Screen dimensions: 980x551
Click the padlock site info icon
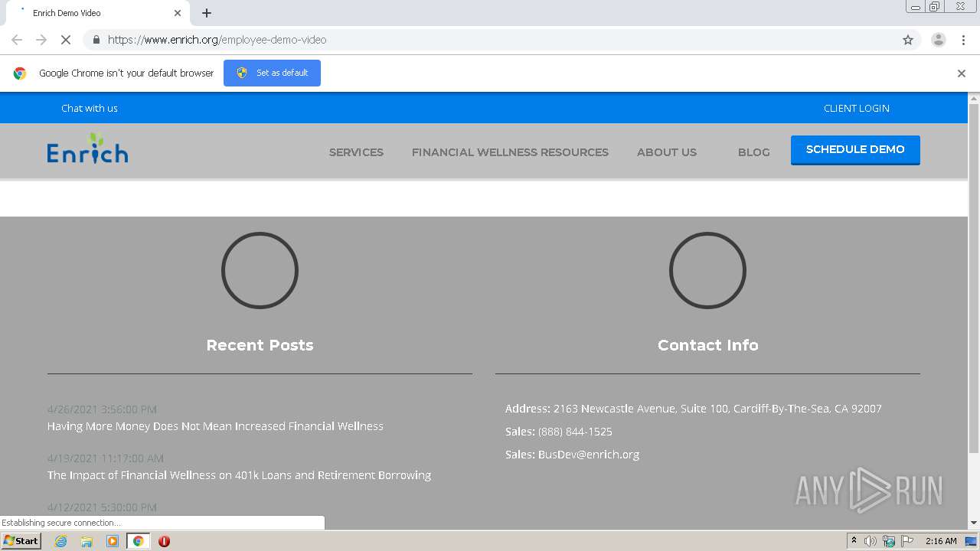point(96,40)
